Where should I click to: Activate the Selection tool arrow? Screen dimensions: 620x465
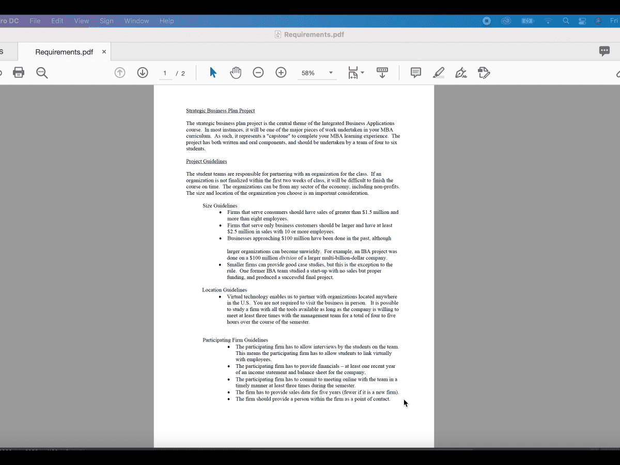coord(213,72)
